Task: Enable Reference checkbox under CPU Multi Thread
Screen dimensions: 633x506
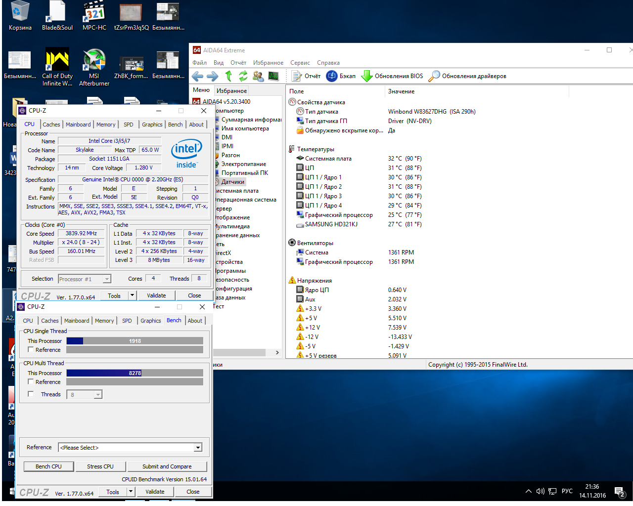Action: coord(31,382)
